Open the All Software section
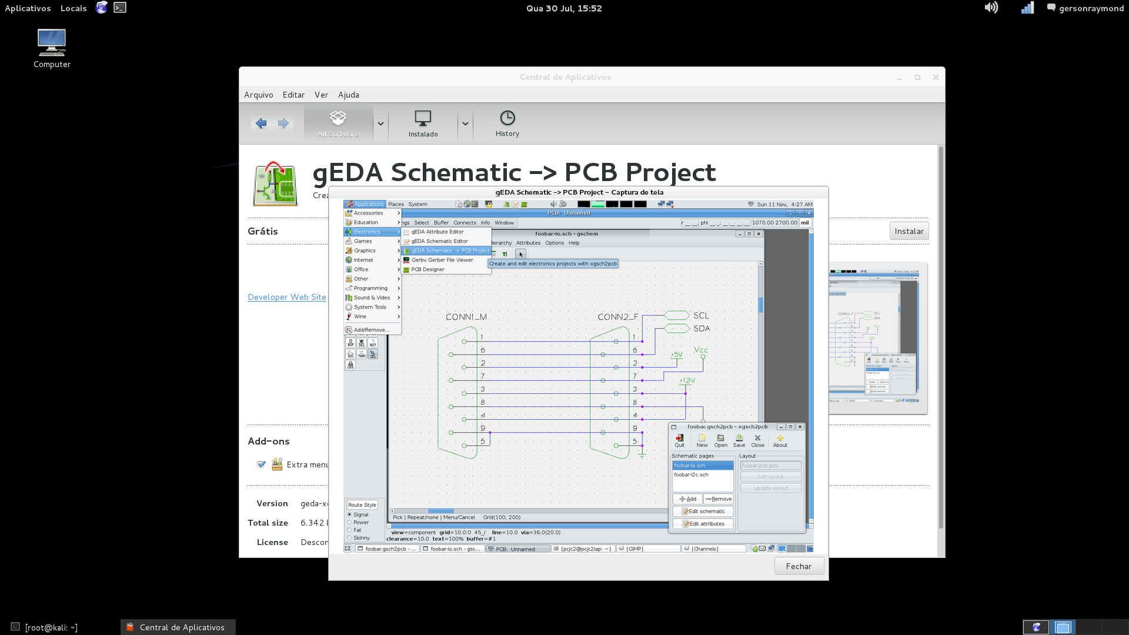The width and height of the screenshot is (1129, 635). tap(338, 123)
